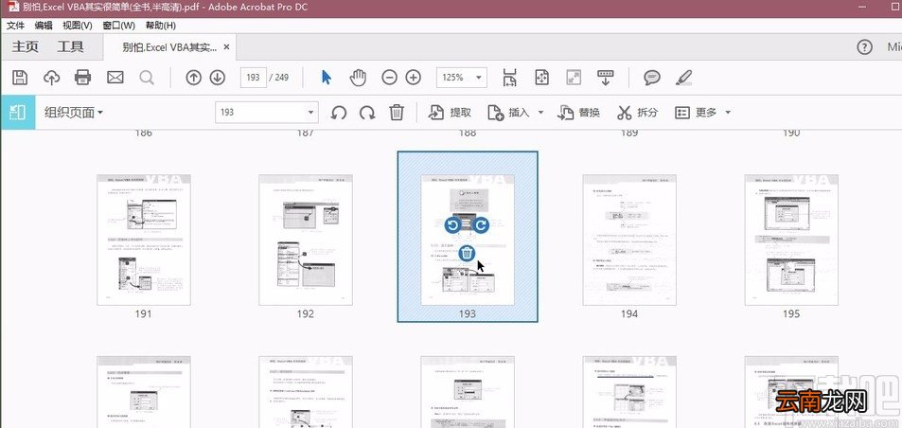Rotate pages clockwise in the organize toolbar

pyautogui.click(x=367, y=112)
